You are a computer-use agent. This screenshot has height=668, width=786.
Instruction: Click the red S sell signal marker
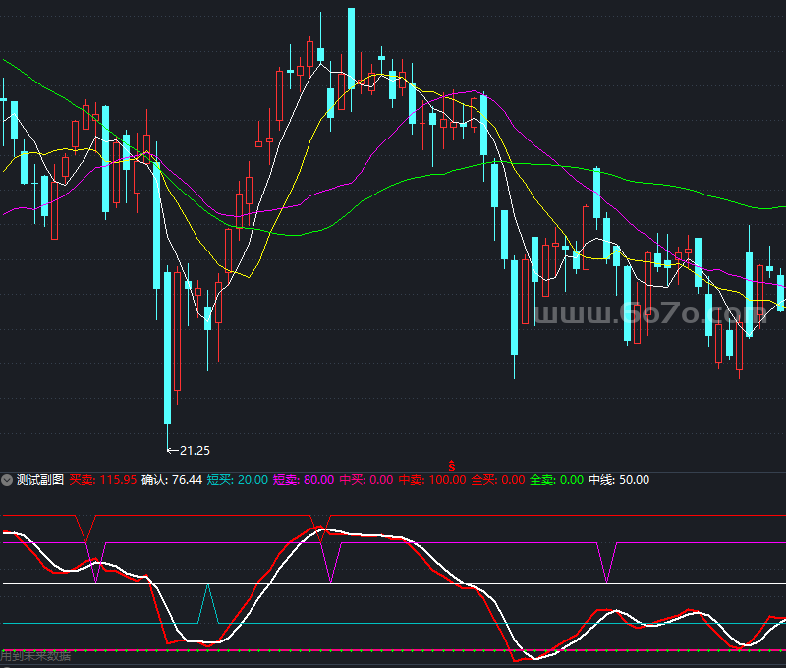tap(452, 466)
